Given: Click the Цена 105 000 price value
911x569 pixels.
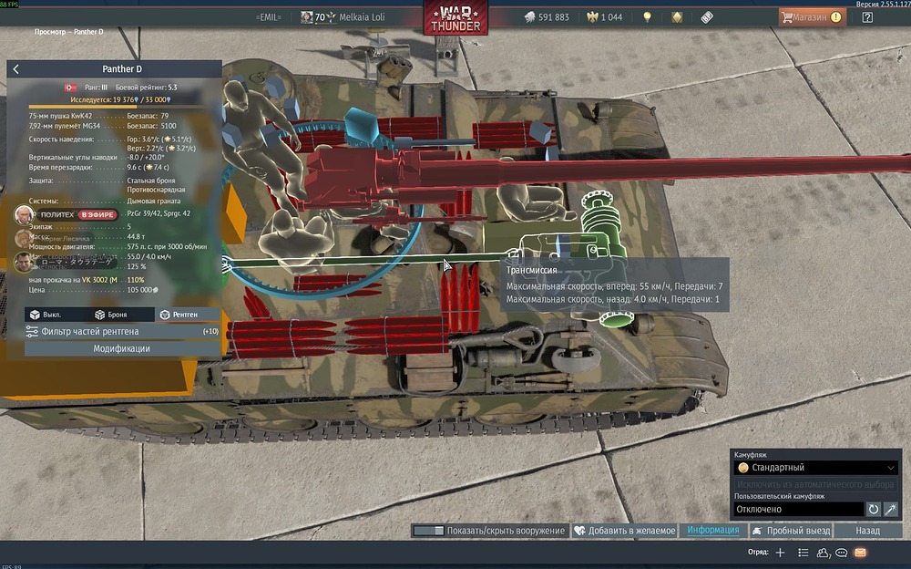Looking at the screenshot, I should point(142,290).
